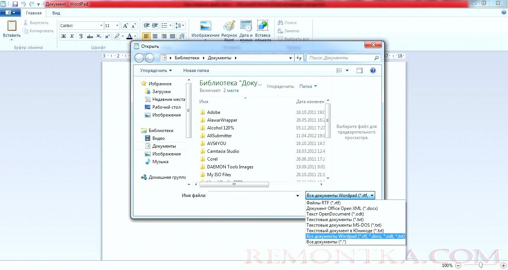This screenshot has width=508, height=270.
Task: Select Домашняя группа in navigation pane
Action: pyautogui.click(x=163, y=177)
